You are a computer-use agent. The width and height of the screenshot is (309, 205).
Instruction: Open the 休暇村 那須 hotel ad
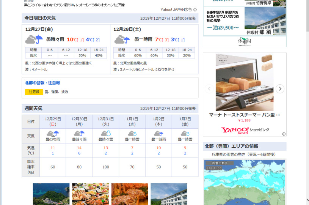point(245,21)
